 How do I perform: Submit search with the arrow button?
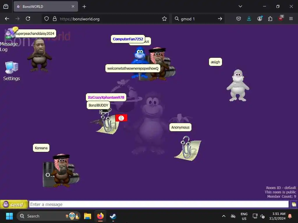220,19
